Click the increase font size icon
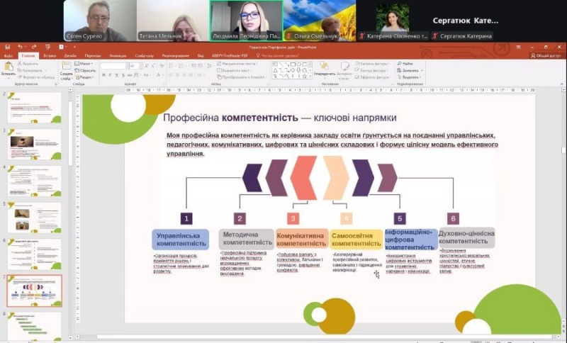 click(147, 66)
